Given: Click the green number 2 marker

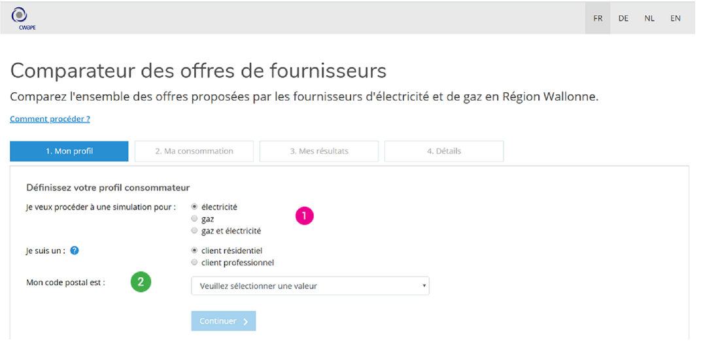Looking at the screenshot, I should click(141, 282).
